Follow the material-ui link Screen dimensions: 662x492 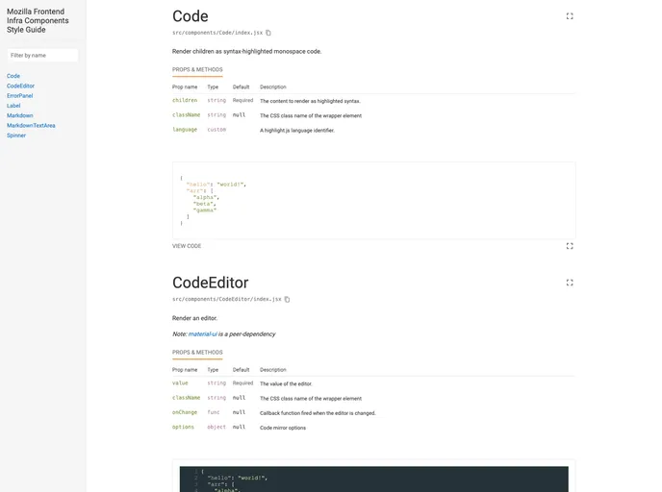(203, 333)
